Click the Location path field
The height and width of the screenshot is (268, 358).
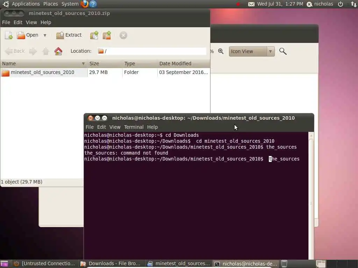[151, 51]
